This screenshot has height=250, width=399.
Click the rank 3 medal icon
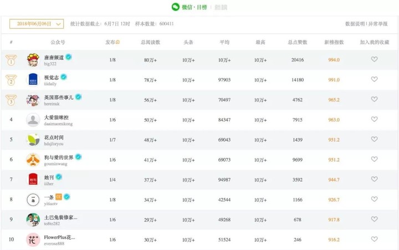[x=11, y=100]
